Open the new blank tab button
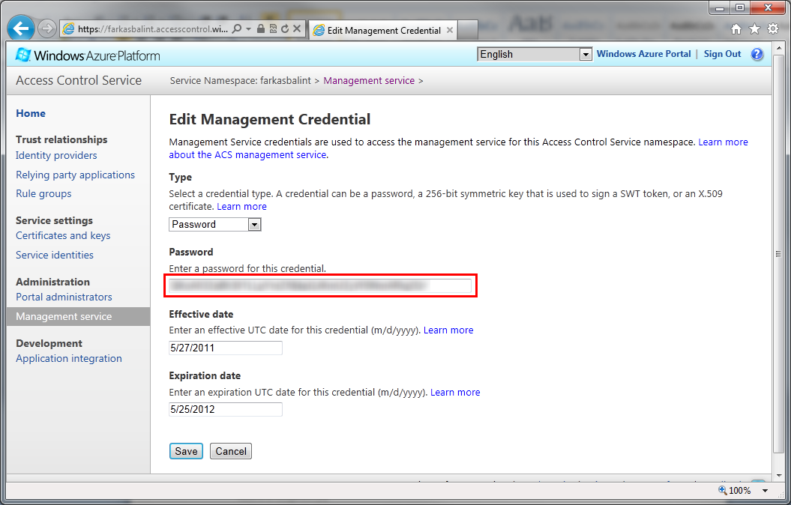Screen dimensions: 791x505 click(x=468, y=30)
